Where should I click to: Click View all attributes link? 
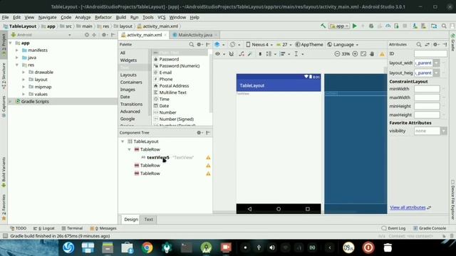[408, 208]
